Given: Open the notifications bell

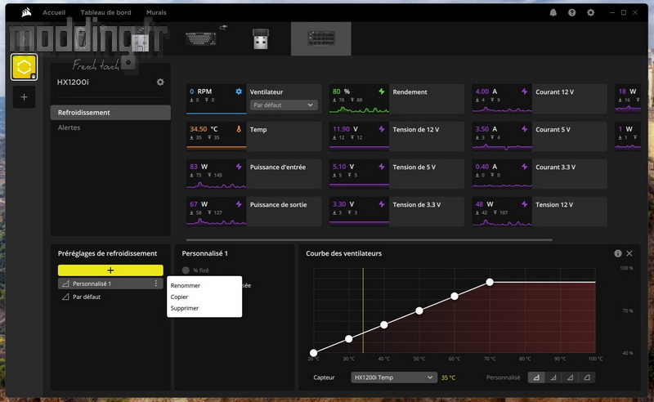Looking at the screenshot, I should 553,12.
